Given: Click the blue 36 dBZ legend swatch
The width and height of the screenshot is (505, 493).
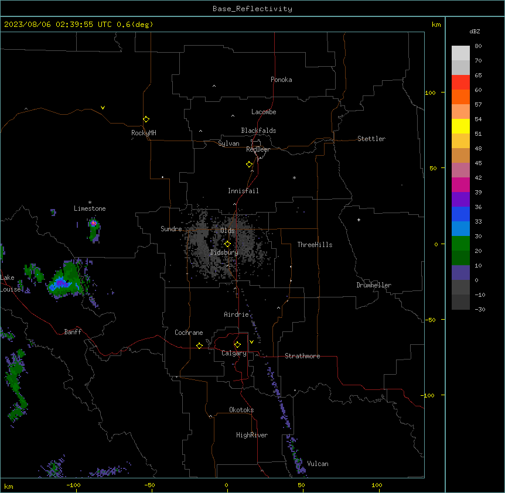Looking at the screenshot, I should click(x=460, y=214).
